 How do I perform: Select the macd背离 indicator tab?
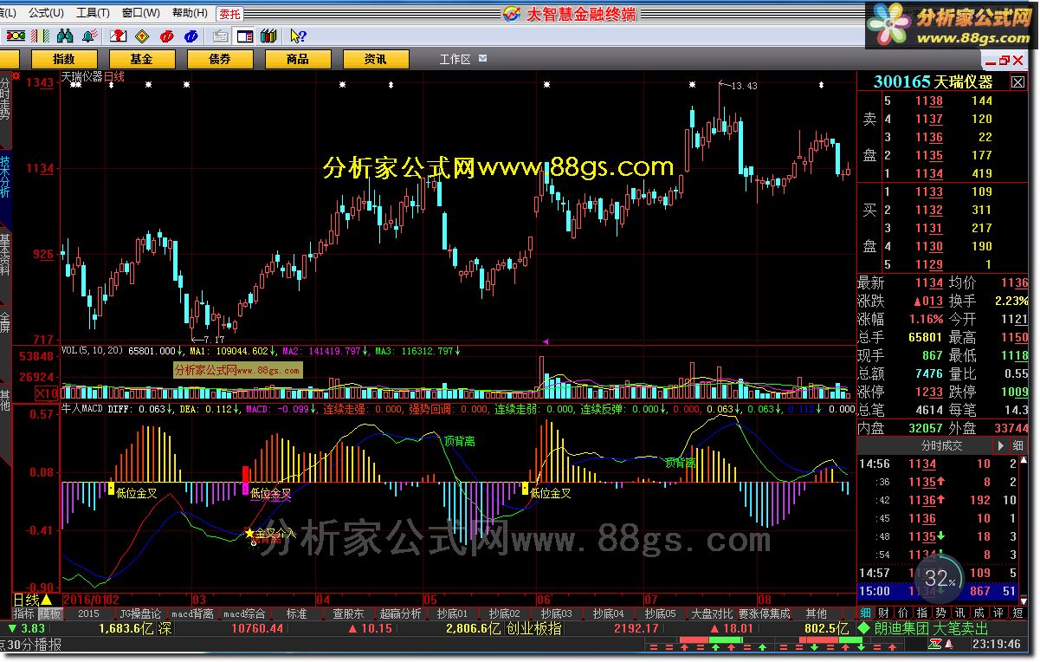pyautogui.click(x=191, y=613)
